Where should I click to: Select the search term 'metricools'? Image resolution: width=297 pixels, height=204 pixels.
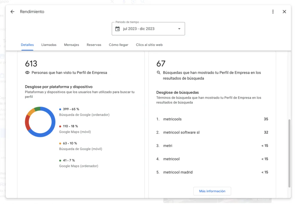click(x=172, y=119)
